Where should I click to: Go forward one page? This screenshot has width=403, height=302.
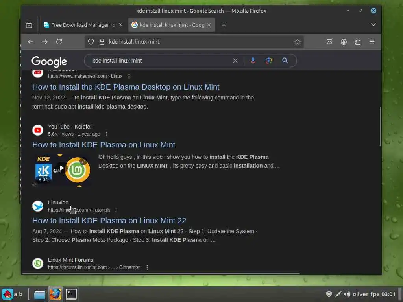pos(45,42)
